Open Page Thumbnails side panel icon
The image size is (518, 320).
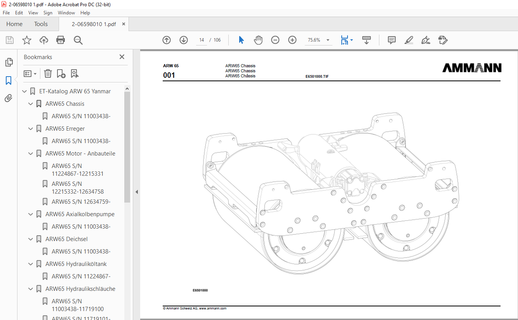9,62
